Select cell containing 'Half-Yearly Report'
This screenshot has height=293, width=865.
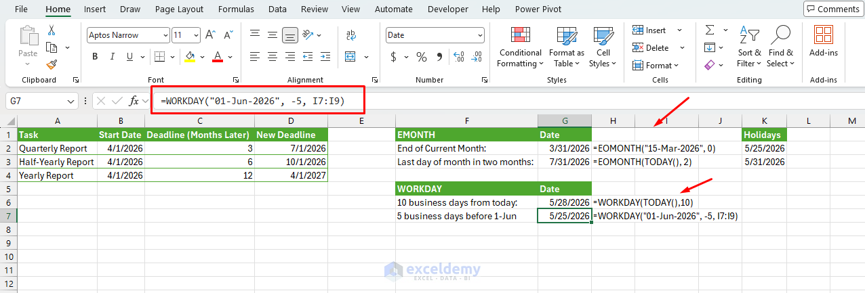(x=57, y=162)
